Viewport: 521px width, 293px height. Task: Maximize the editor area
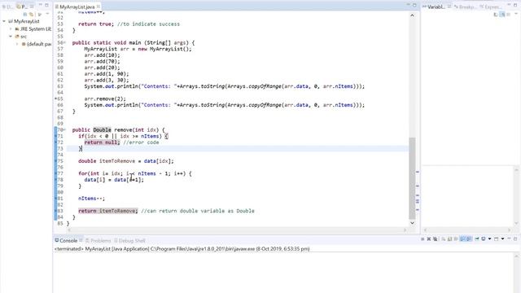414,5
